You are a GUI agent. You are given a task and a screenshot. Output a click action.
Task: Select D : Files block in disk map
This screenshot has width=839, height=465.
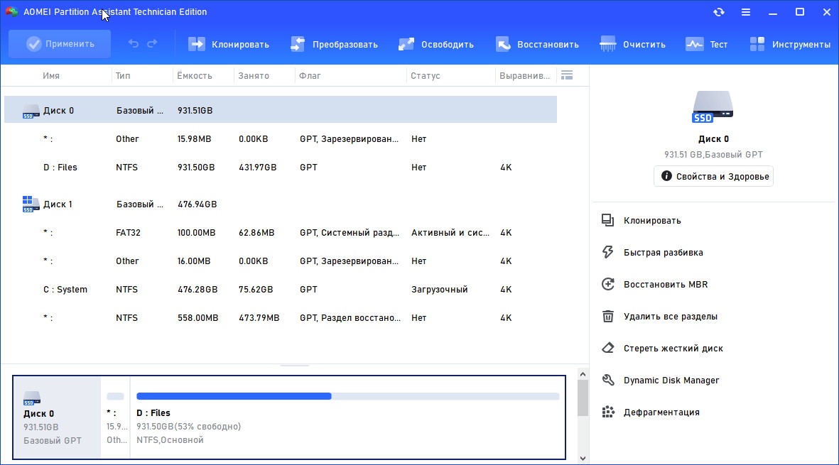click(x=347, y=417)
